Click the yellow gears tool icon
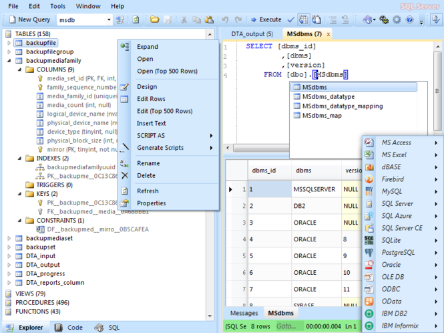The width and height of the screenshot is (444, 333). pos(384,19)
